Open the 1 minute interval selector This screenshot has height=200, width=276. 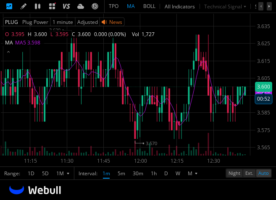63,22
